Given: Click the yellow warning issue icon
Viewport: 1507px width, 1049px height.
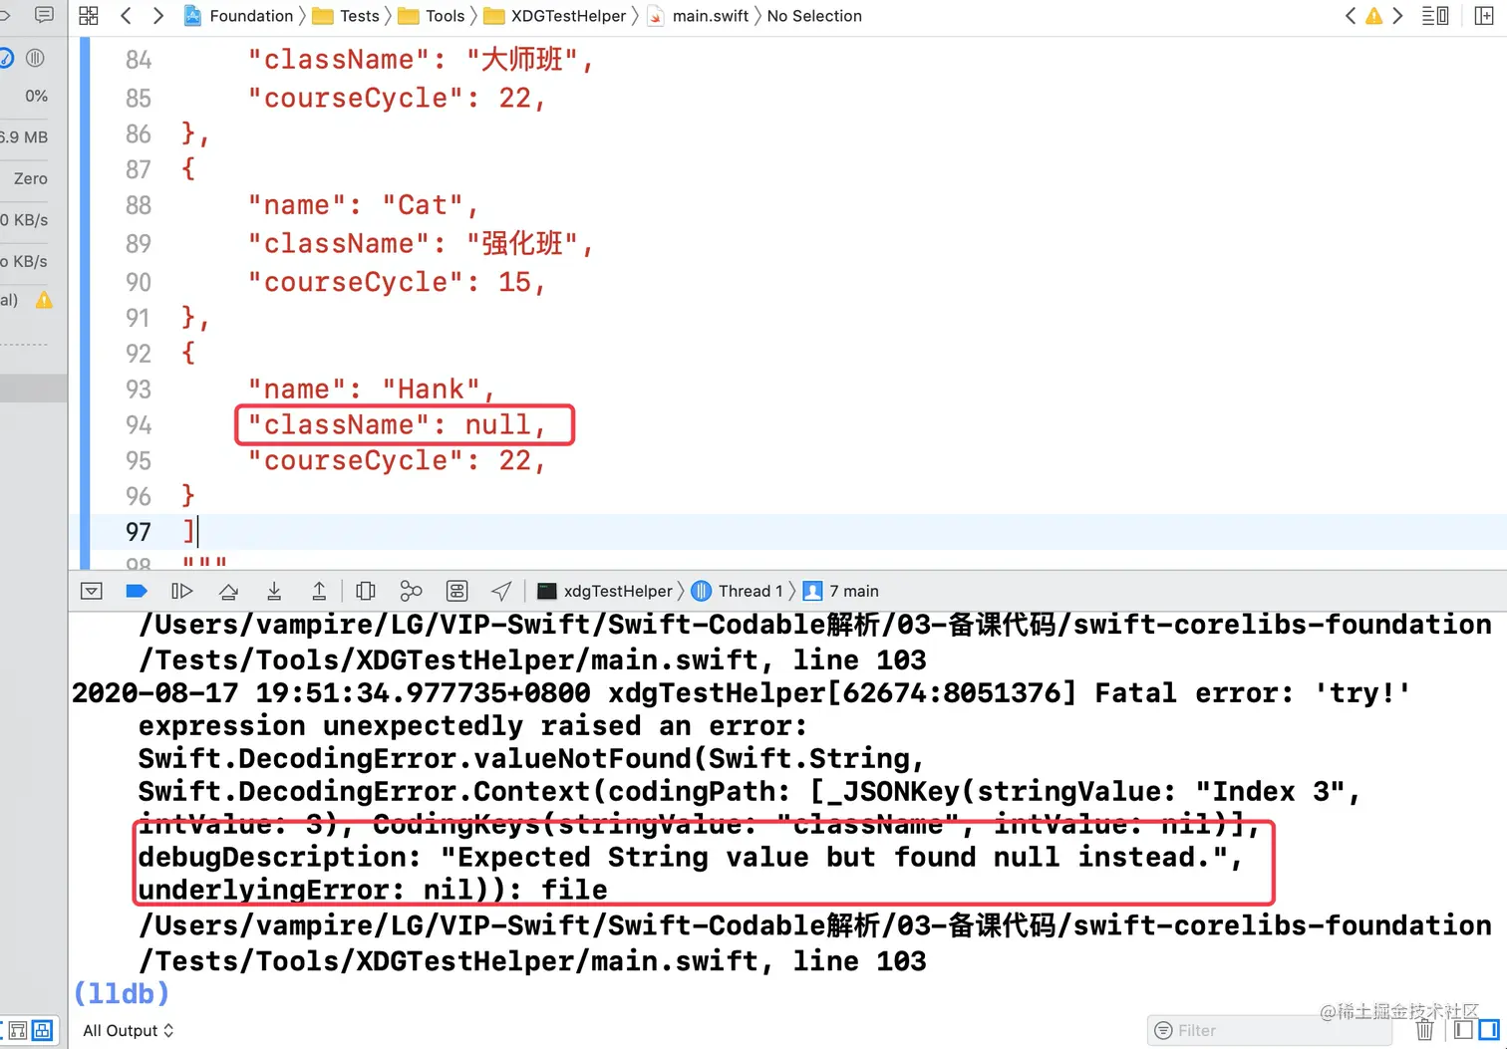Looking at the screenshot, I should coord(1373,16).
